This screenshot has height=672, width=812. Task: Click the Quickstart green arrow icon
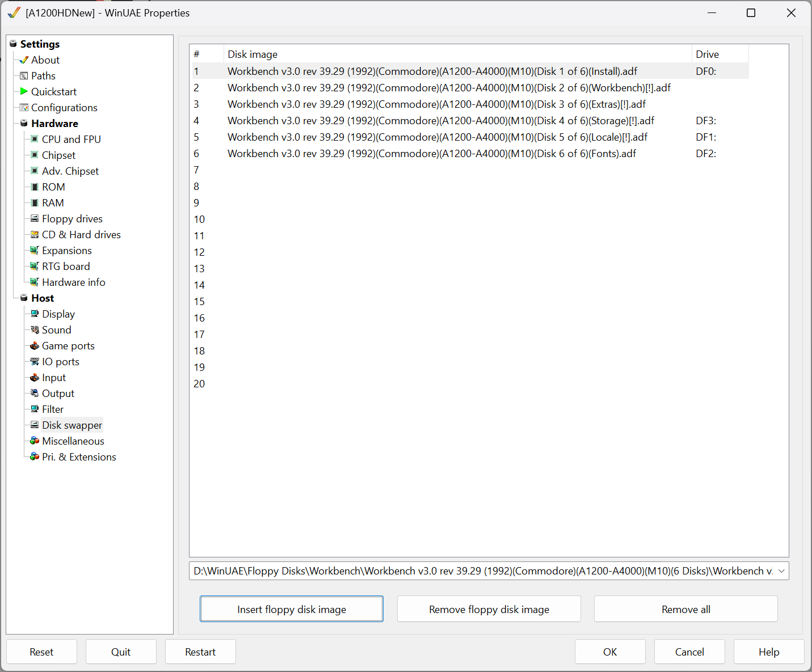point(24,91)
